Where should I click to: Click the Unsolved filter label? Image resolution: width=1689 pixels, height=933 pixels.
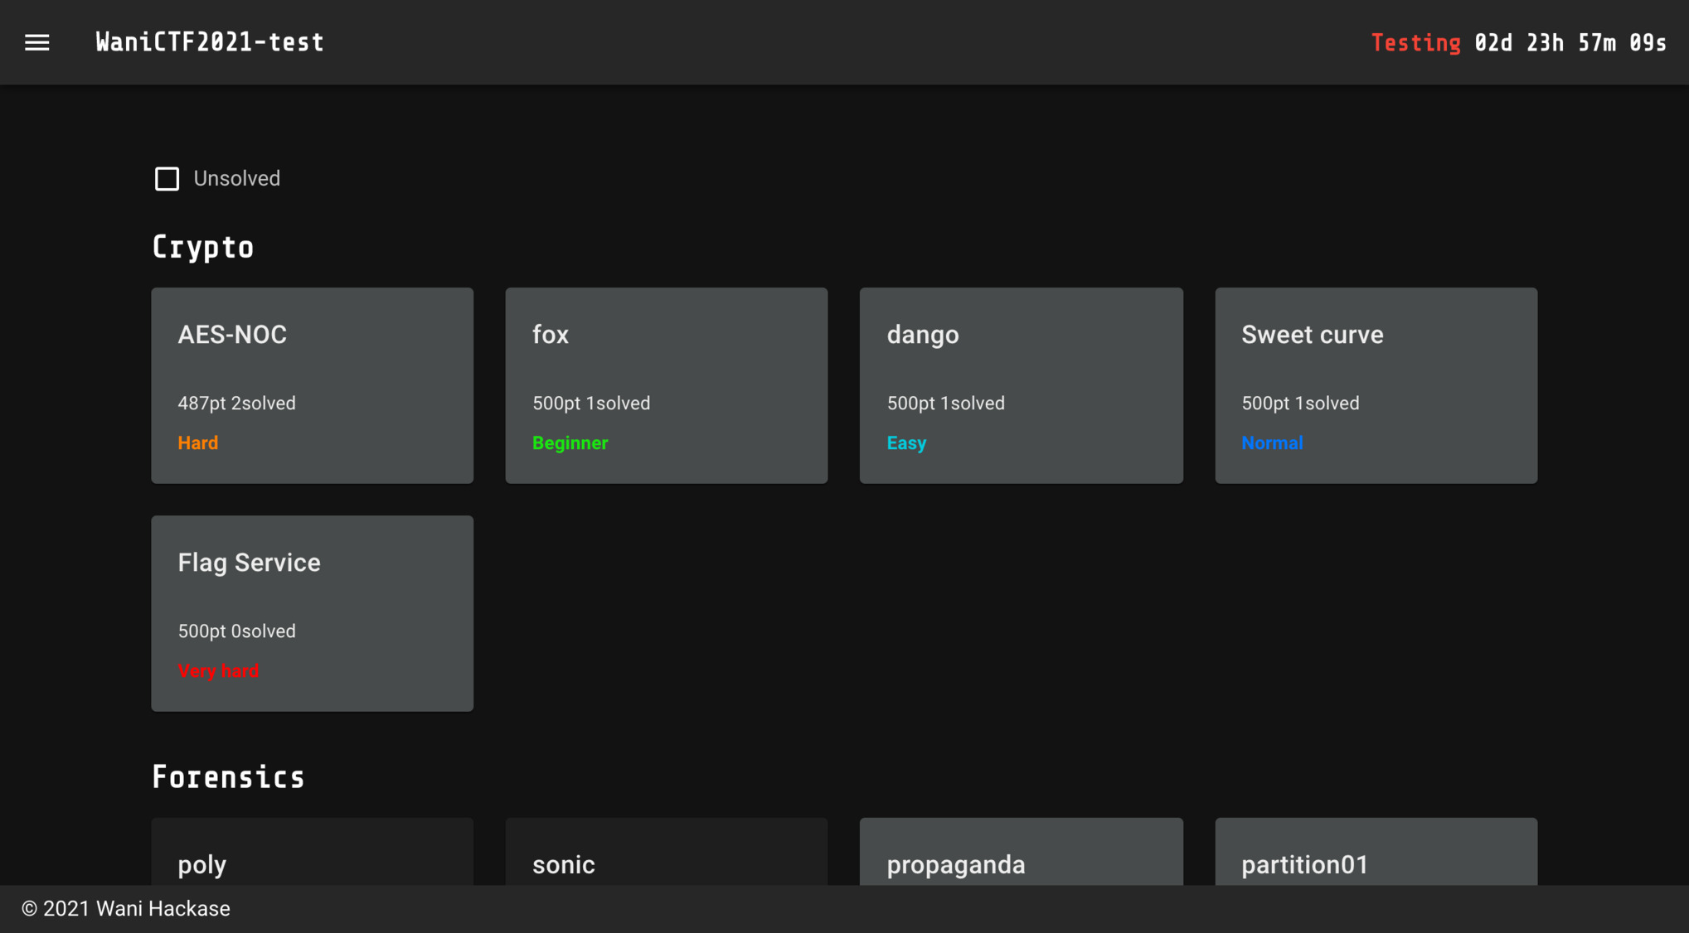[236, 178]
